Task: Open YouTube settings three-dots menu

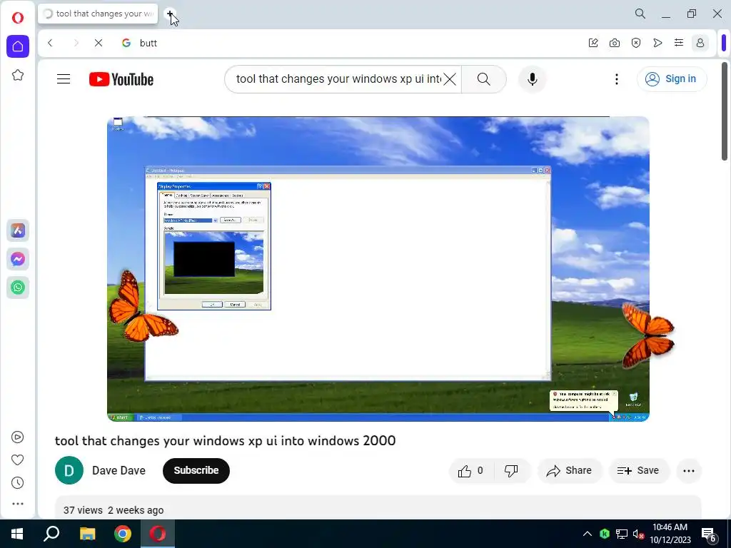Action: click(x=616, y=79)
